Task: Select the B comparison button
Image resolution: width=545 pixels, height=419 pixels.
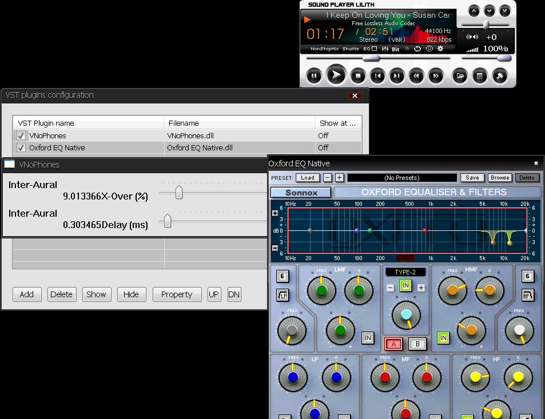Action: click(417, 344)
